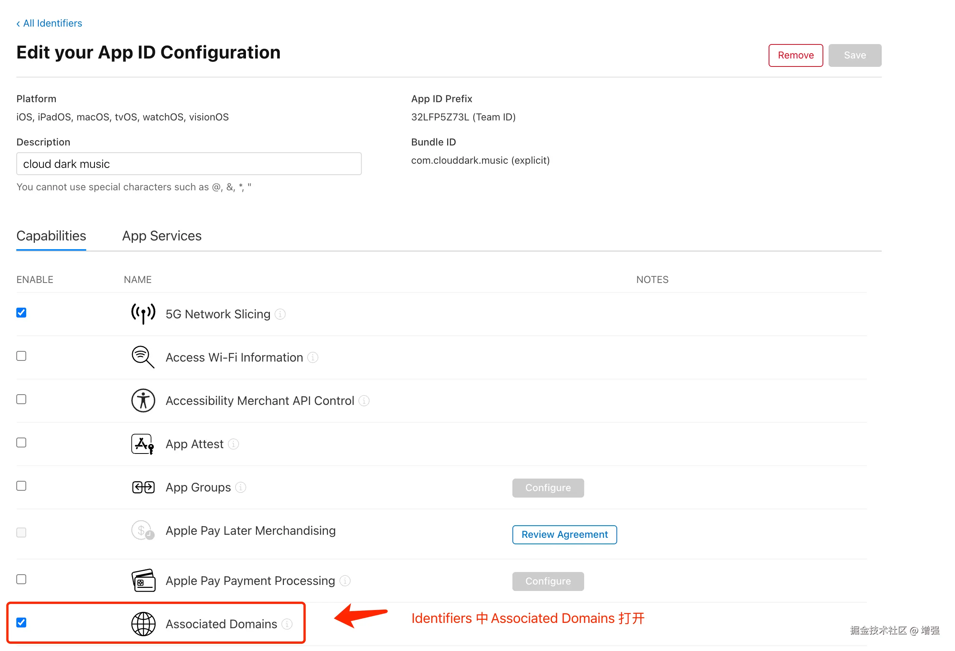This screenshot has width=955, height=651.
Task: Select the Capabilities tab
Action: (x=51, y=236)
